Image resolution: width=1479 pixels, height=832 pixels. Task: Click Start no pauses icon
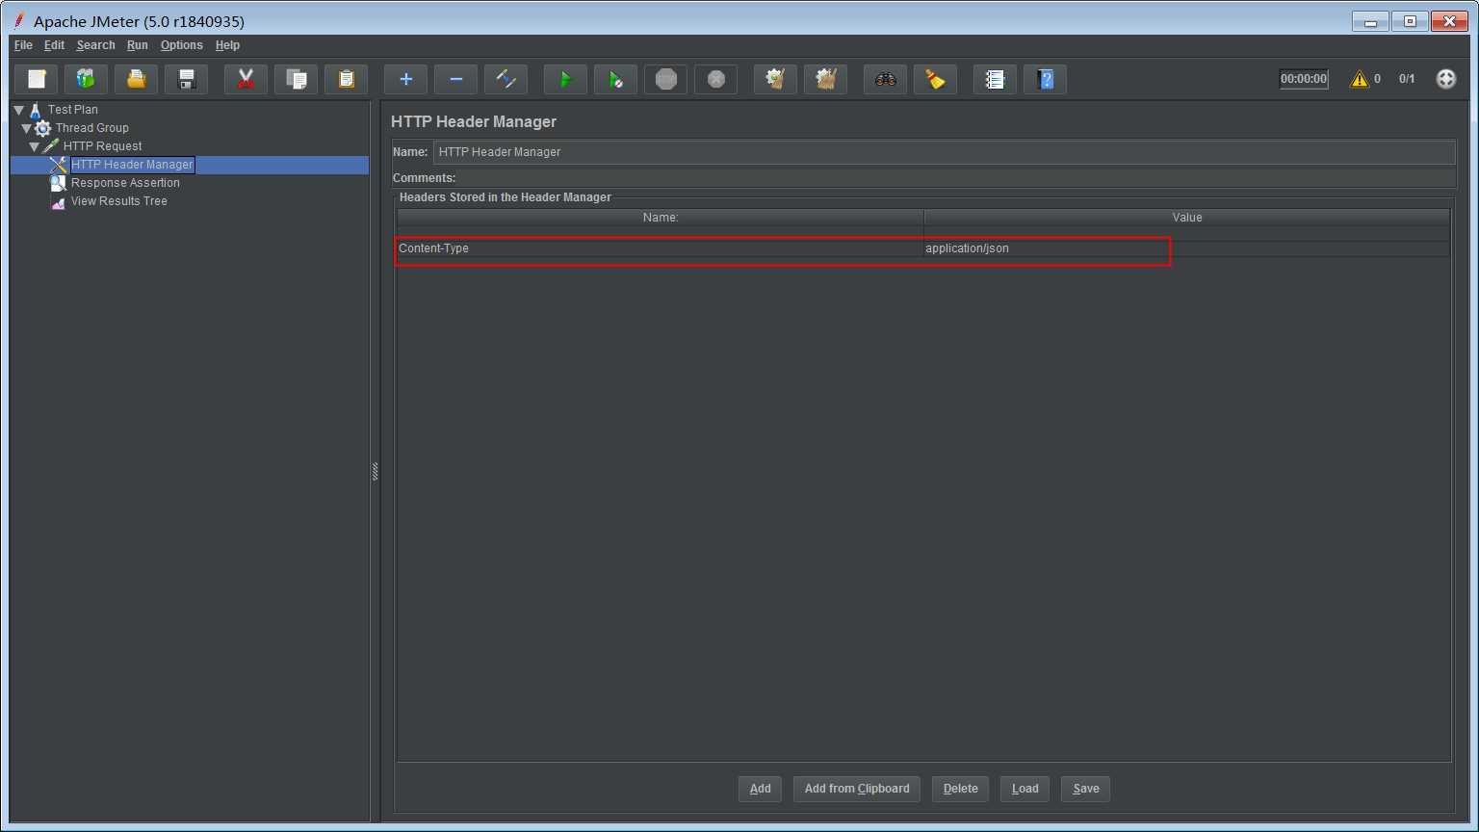pyautogui.click(x=616, y=79)
